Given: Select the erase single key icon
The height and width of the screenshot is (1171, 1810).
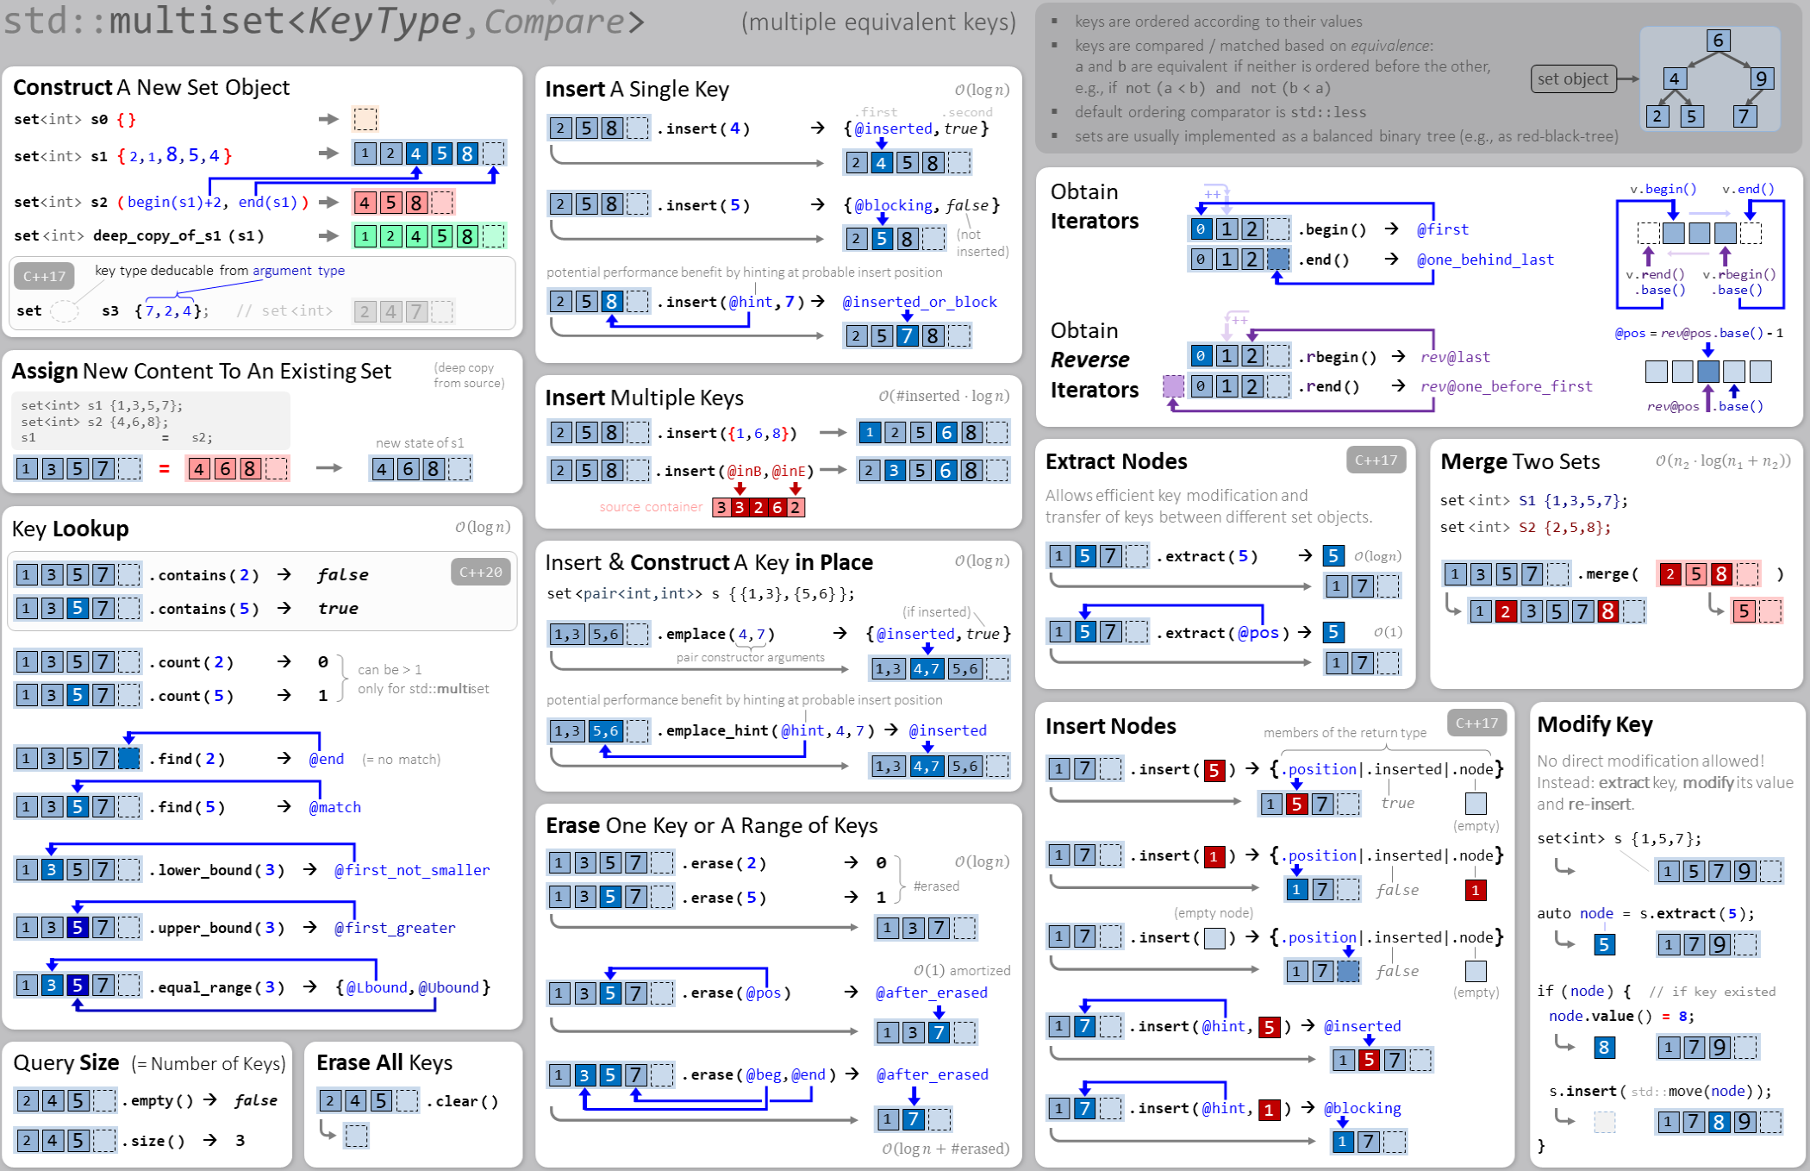Looking at the screenshot, I should coord(626,898).
